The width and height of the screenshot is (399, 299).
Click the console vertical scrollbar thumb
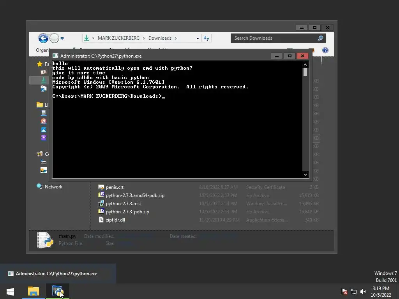click(305, 72)
